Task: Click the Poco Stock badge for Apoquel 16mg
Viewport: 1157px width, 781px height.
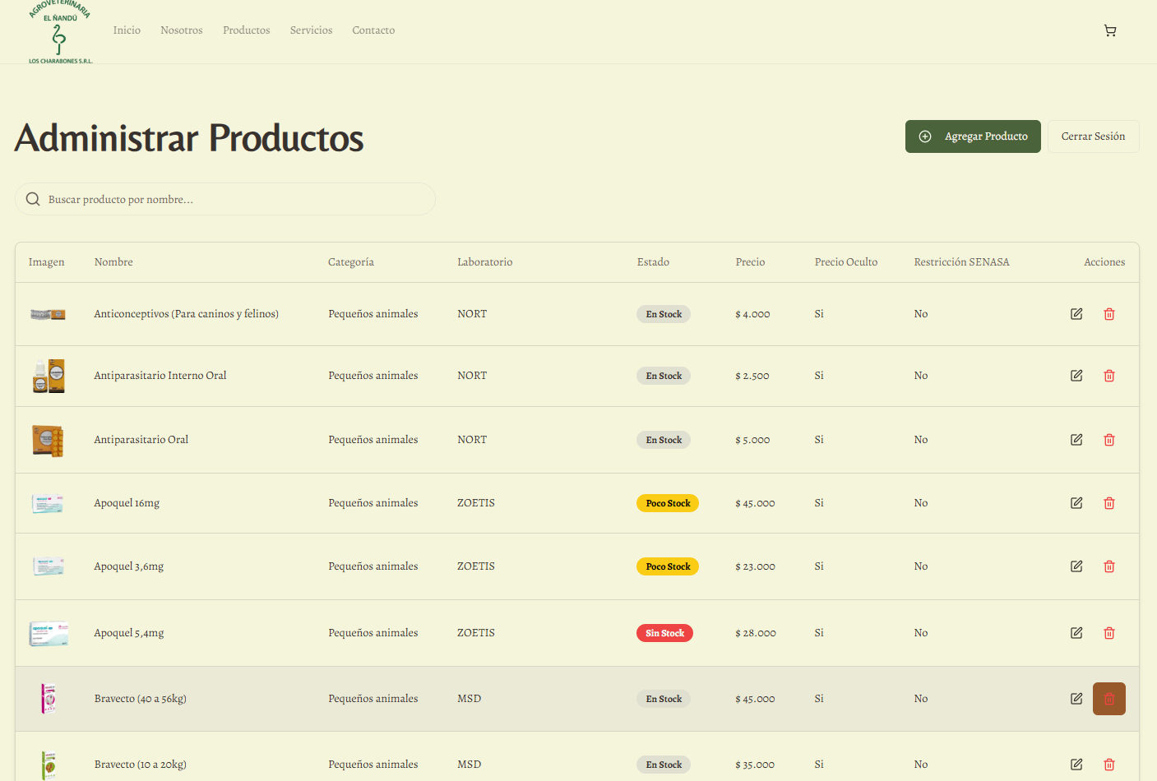Action: (667, 503)
